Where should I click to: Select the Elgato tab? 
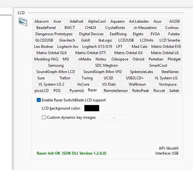[x=138, y=34]
